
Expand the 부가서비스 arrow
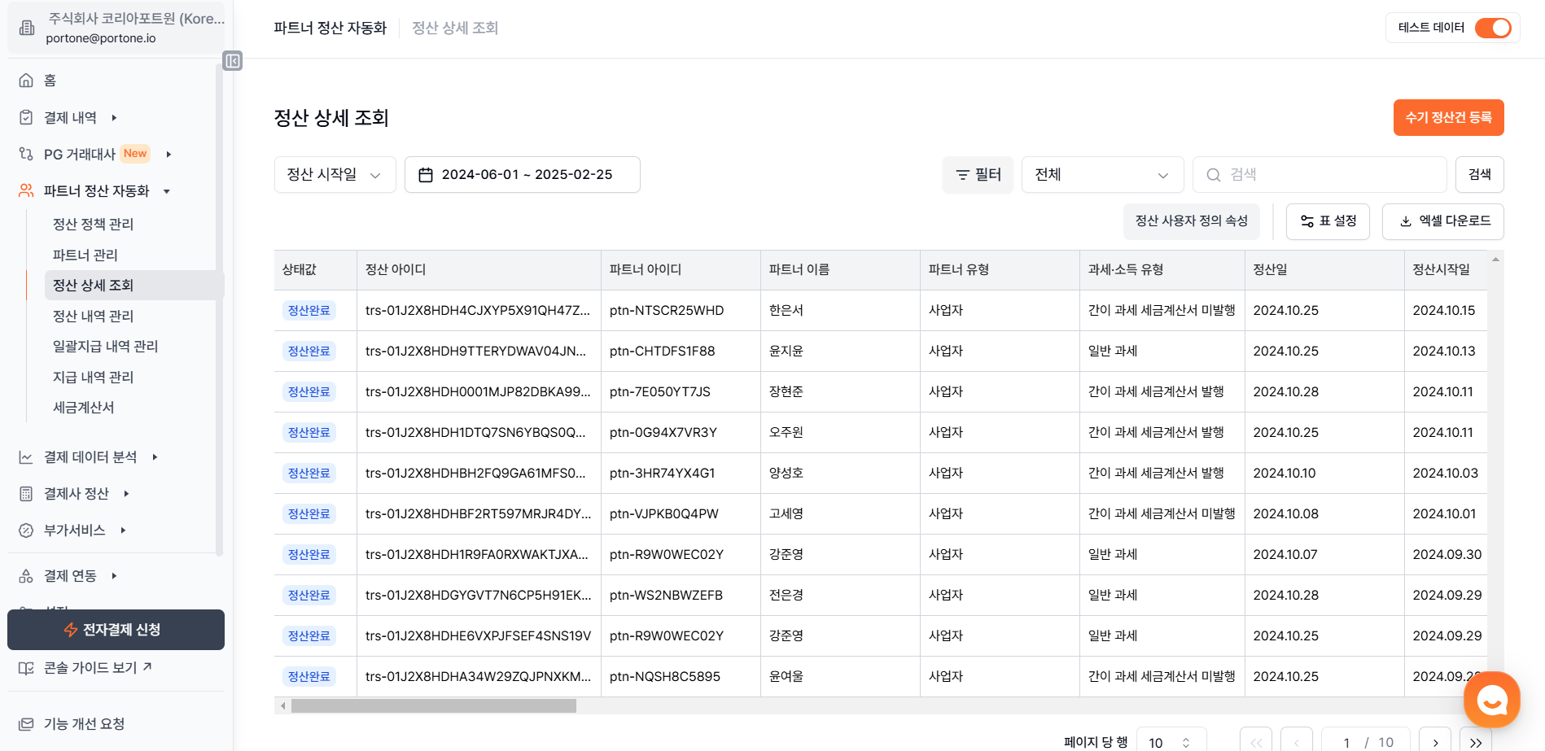(123, 531)
